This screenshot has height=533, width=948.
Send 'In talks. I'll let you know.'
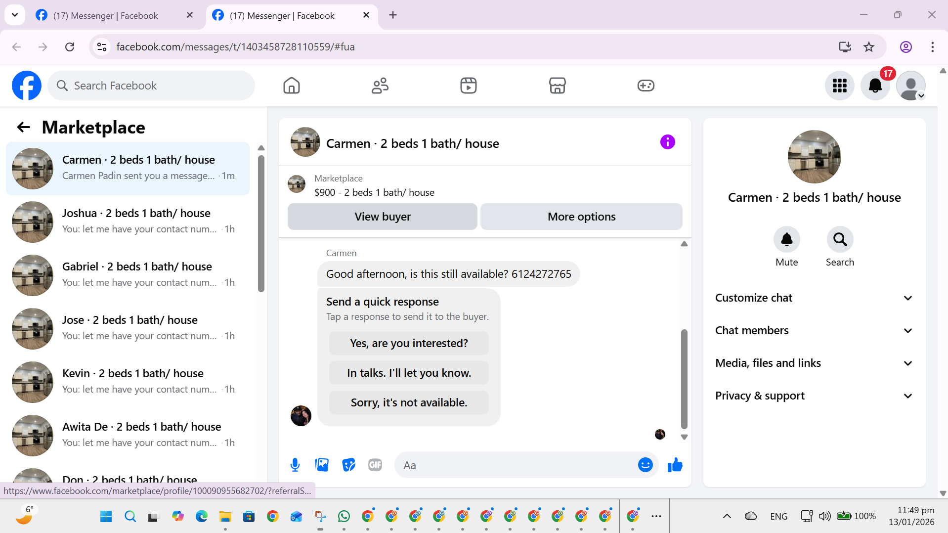click(x=409, y=373)
